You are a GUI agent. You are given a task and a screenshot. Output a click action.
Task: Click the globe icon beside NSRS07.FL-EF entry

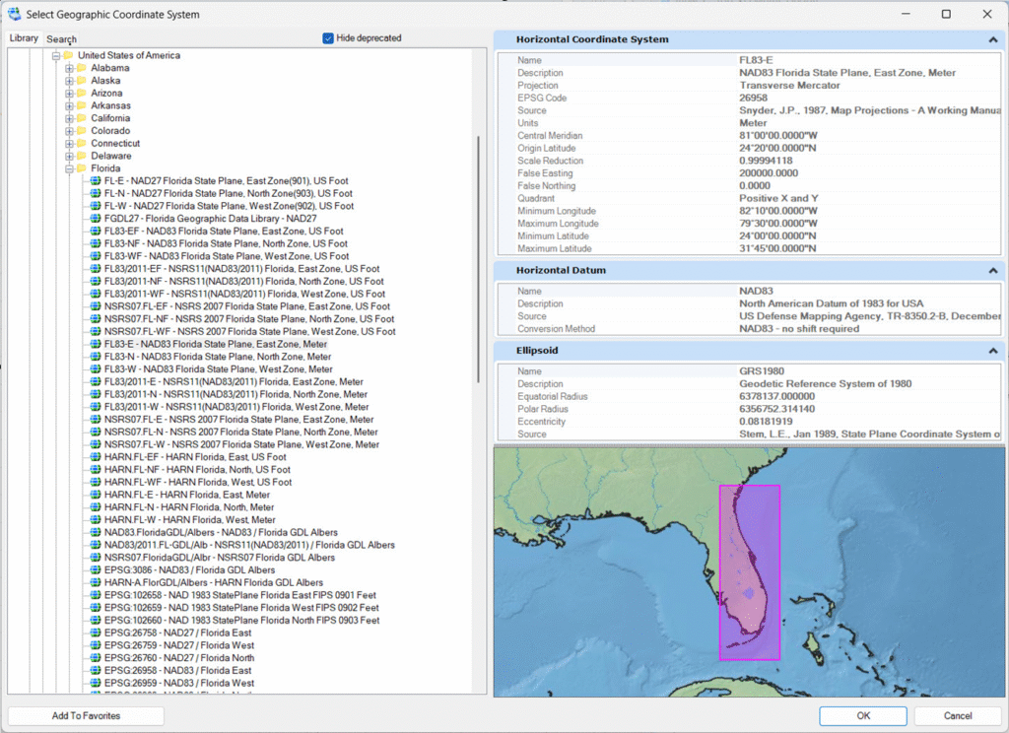[96, 306]
